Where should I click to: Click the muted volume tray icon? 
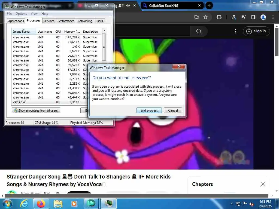pos(251,204)
